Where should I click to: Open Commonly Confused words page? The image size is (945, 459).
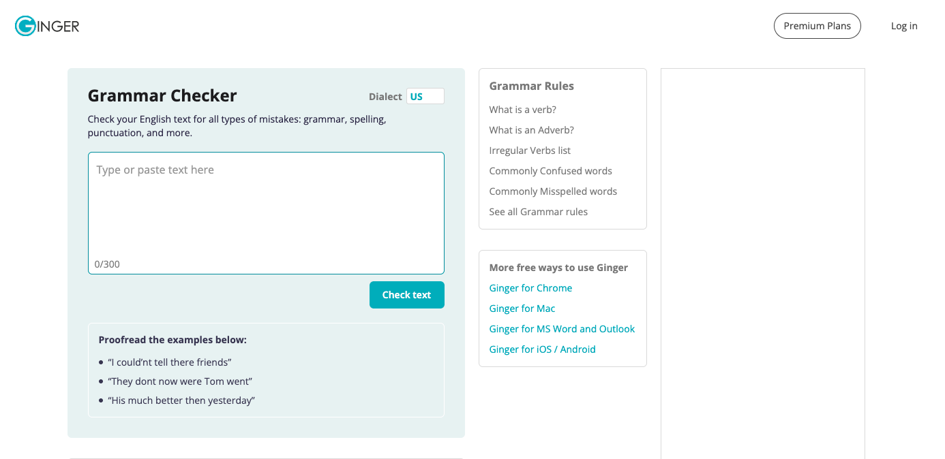pos(550,170)
